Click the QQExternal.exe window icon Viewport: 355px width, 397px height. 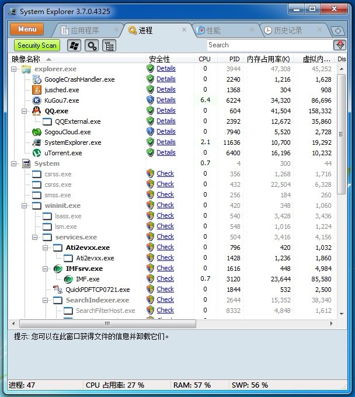click(47, 122)
